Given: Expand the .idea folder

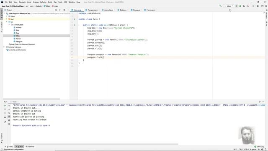Looking at the screenshot, I should coord(7,16).
